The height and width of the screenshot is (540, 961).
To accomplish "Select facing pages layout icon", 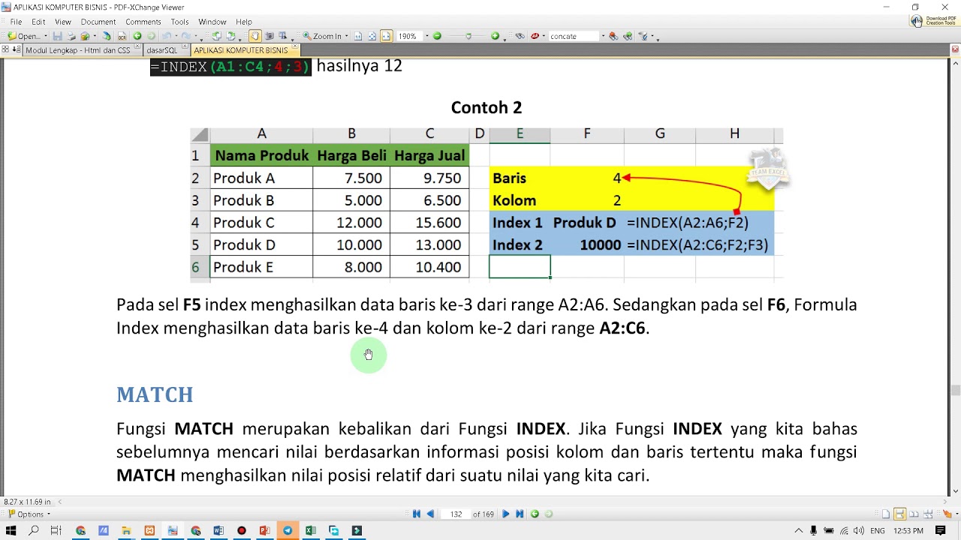I will pyautogui.click(x=913, y=514).
